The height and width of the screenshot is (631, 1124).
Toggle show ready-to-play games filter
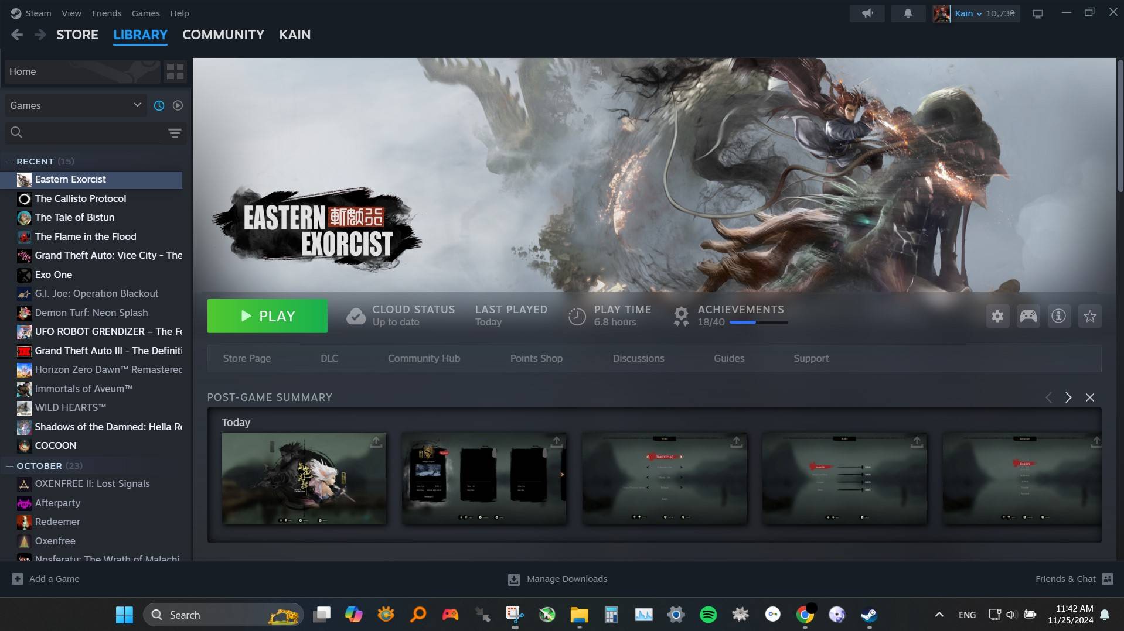click(178, 105)
